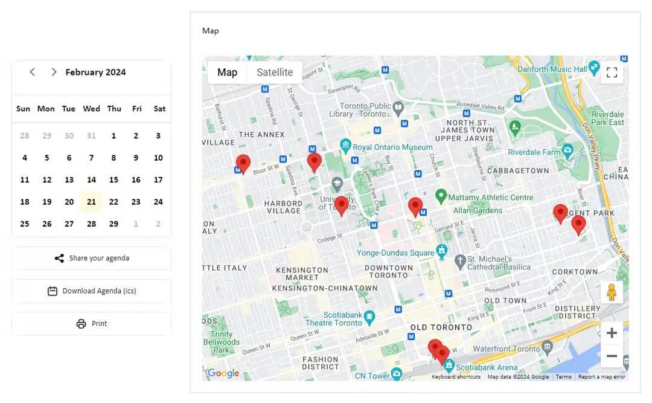Image resolution: width=652 pixels, height=403 pixels.
Task: Click red pin west of Mattamy Athletic Centre
Action: 415,207
